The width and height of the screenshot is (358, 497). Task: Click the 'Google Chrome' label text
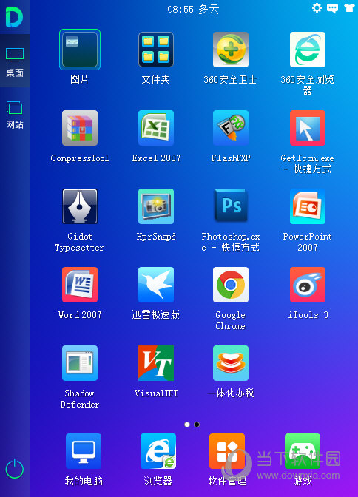click(x=231, y=320)
